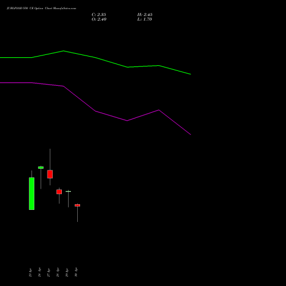Click the chart title text at top left
The width and height of the screenshot is (286, 286).
pos(41,8)
